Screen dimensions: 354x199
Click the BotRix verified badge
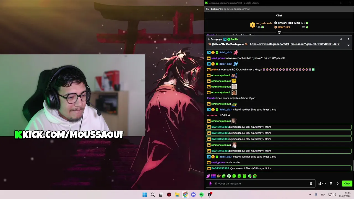229,39
